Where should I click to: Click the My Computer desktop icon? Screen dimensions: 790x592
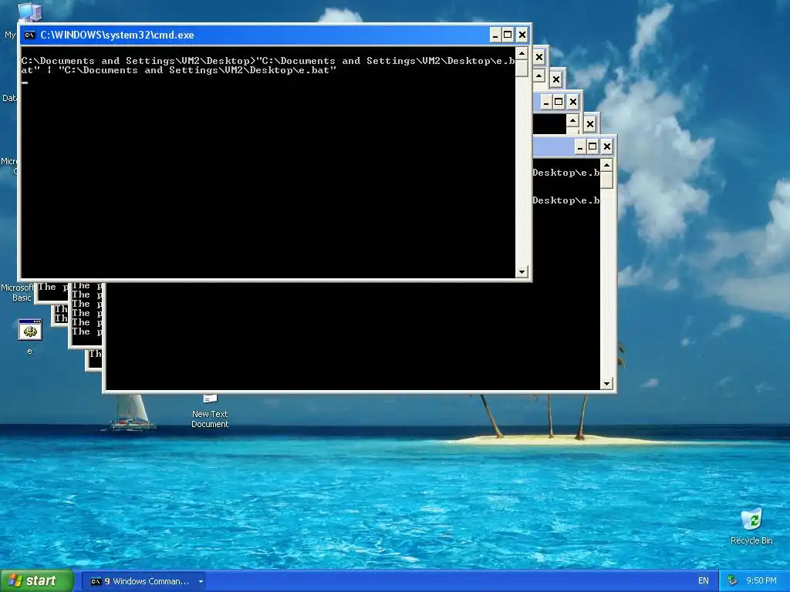click(x=29, y=11)
